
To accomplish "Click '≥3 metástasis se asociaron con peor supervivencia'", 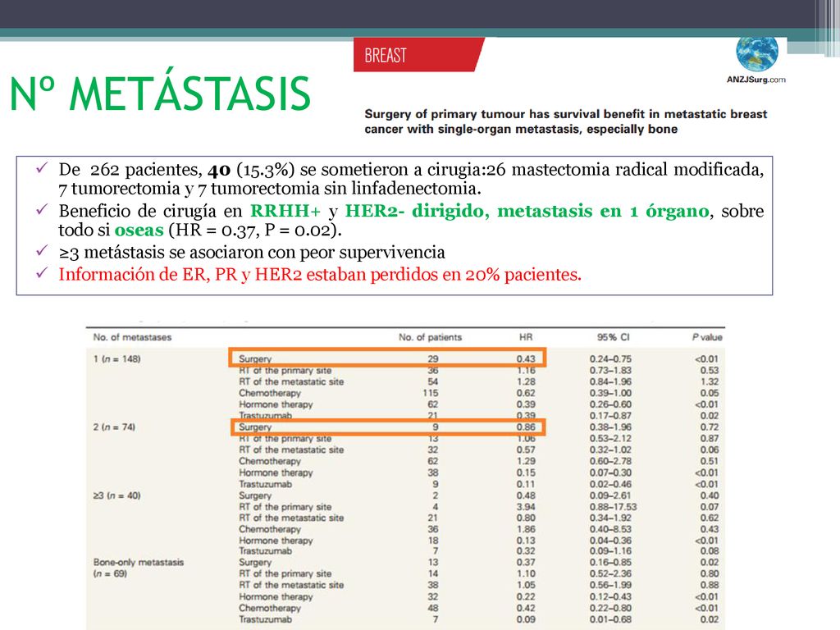I will pyautogui.click(x=252, y=253).
